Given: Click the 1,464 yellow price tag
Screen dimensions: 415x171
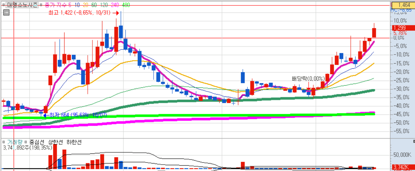Looking at the screenshot, I should pos(403,5).
